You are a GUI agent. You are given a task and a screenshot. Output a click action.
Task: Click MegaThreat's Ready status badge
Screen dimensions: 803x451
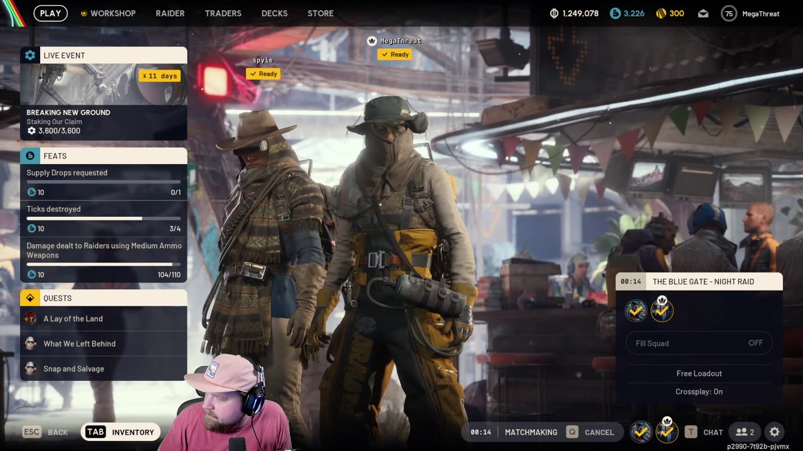395,54
